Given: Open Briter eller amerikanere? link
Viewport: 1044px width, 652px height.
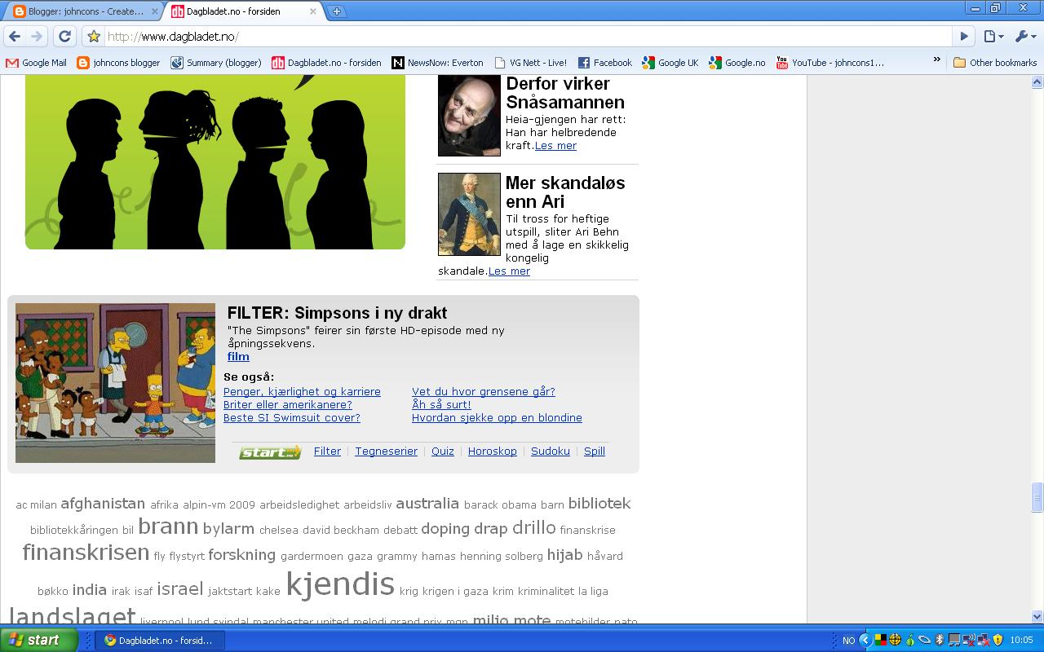Looking at the screenshot, I should click(288, 404).
